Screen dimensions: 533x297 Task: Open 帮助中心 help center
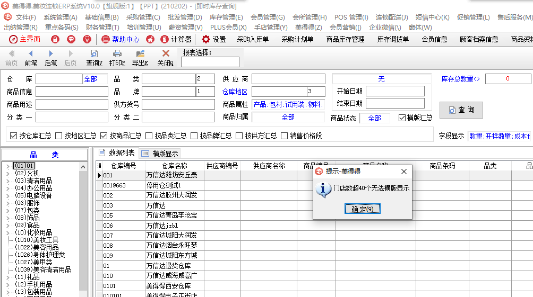[121, 39]
